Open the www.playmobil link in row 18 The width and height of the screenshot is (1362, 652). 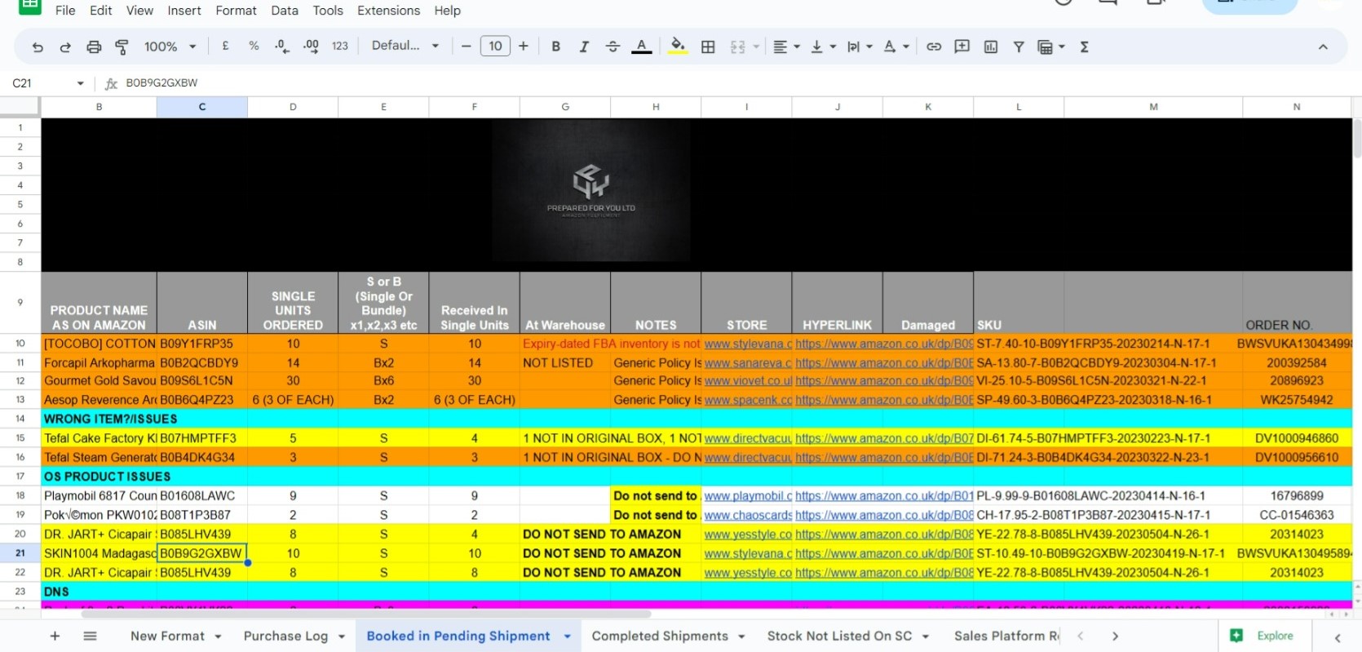pos(748,496)
